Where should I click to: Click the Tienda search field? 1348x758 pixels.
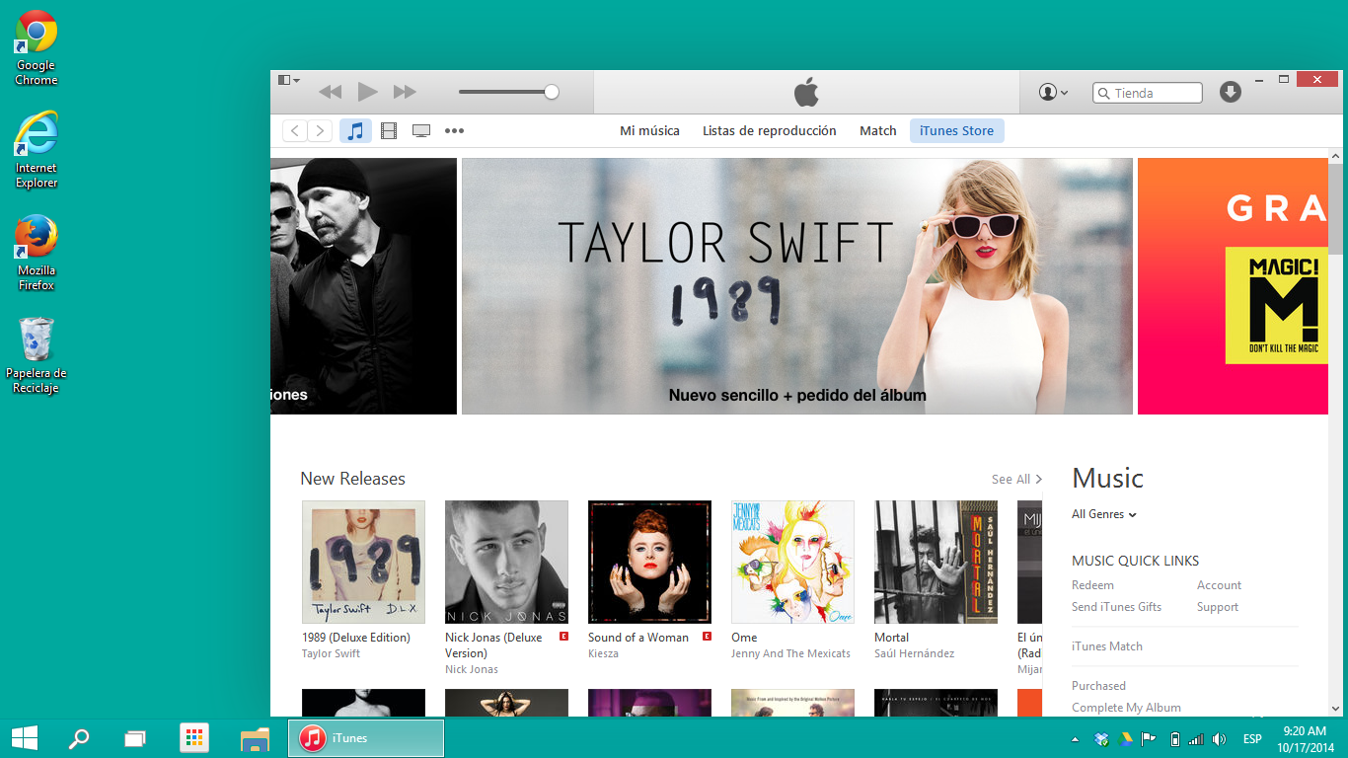pos(1148,93)
